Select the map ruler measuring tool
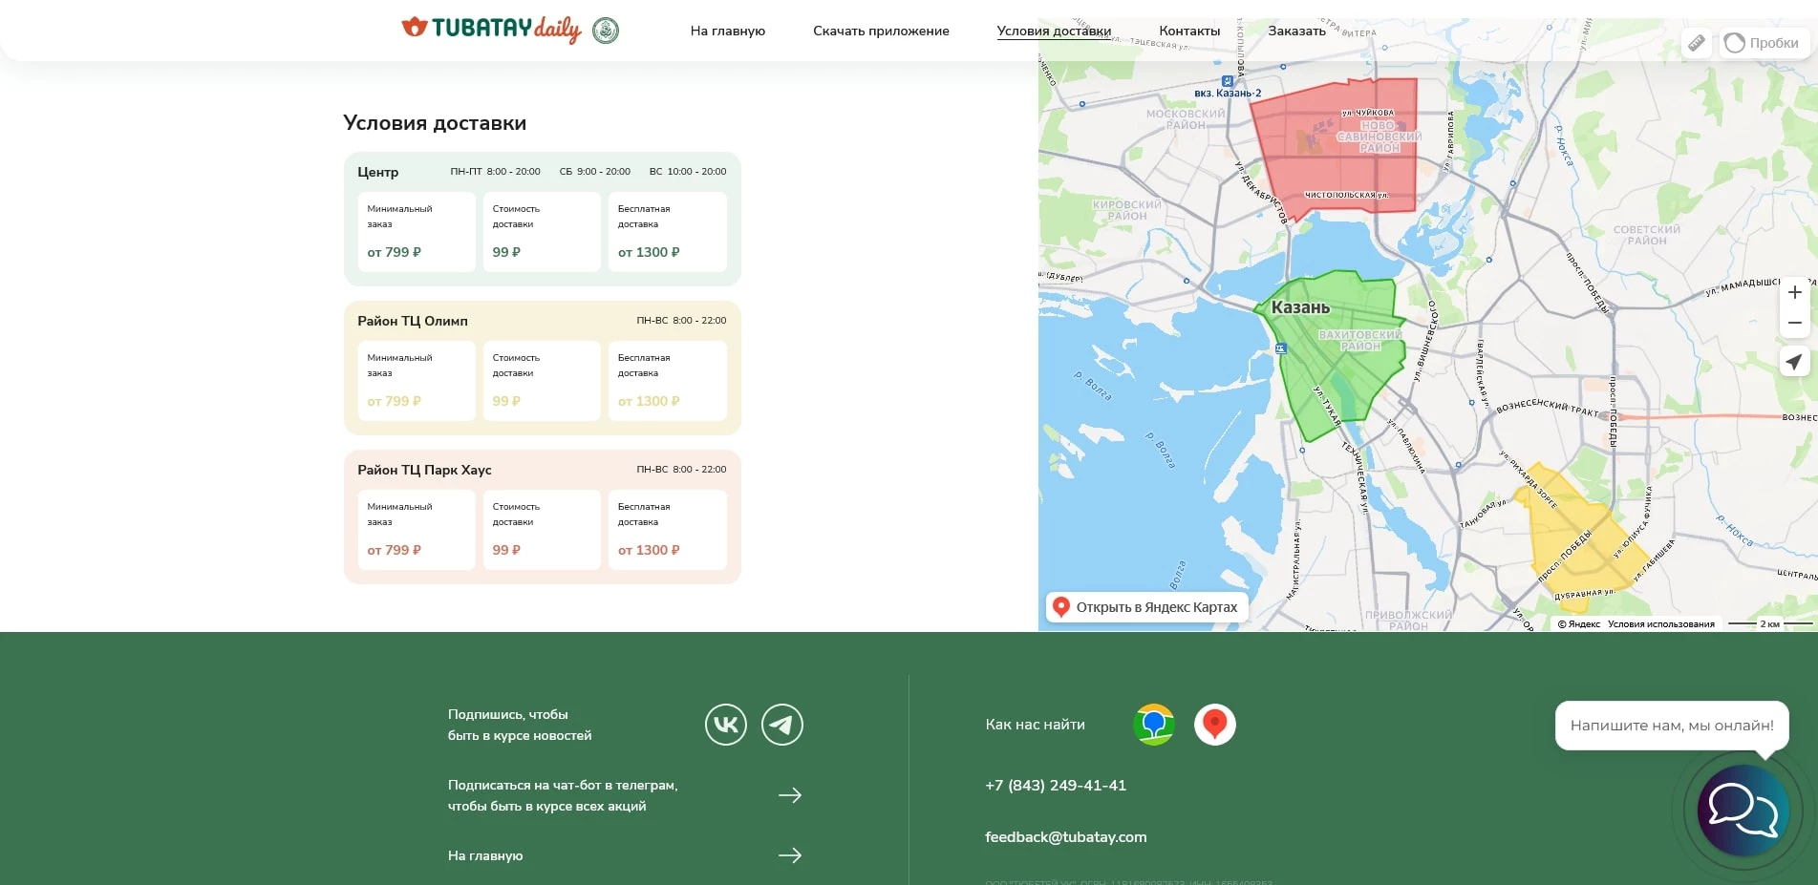The image size is (1818, 885). [x=1696, y=43]
